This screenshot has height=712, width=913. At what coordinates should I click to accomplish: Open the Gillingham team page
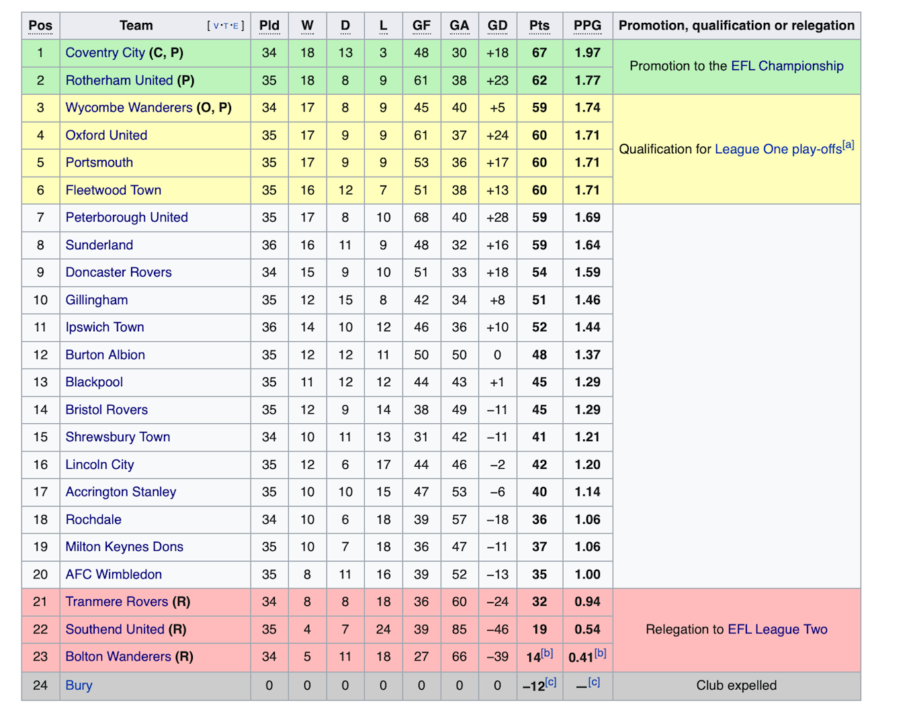click(96, 300)
